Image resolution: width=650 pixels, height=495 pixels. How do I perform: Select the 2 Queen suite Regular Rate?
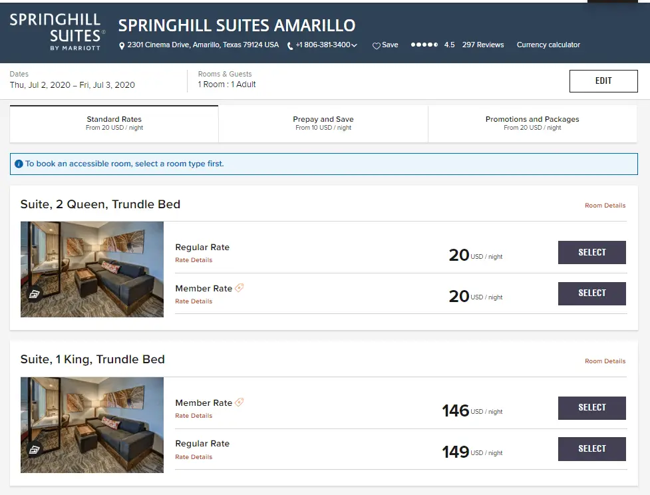coord(591,253)
